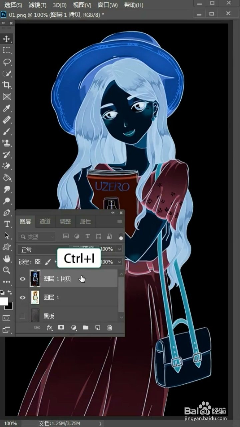Open the layer filter type '类型' dropdown
The image size is (240, 427).
[x=36, y=237]
